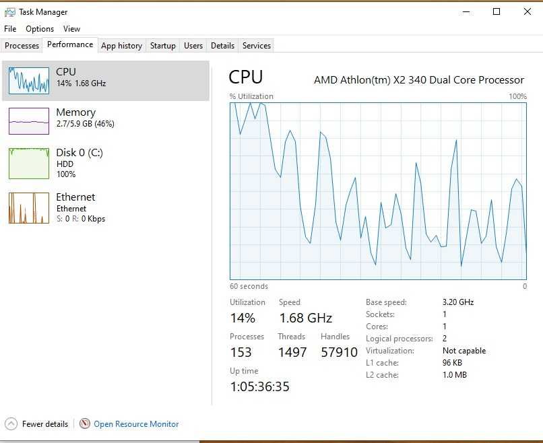Image resolution: width=543 pixels, height=443 pixels.
Task: Click the 1.68 GHz speed value below graph
Action: click(x=306, y=318)
